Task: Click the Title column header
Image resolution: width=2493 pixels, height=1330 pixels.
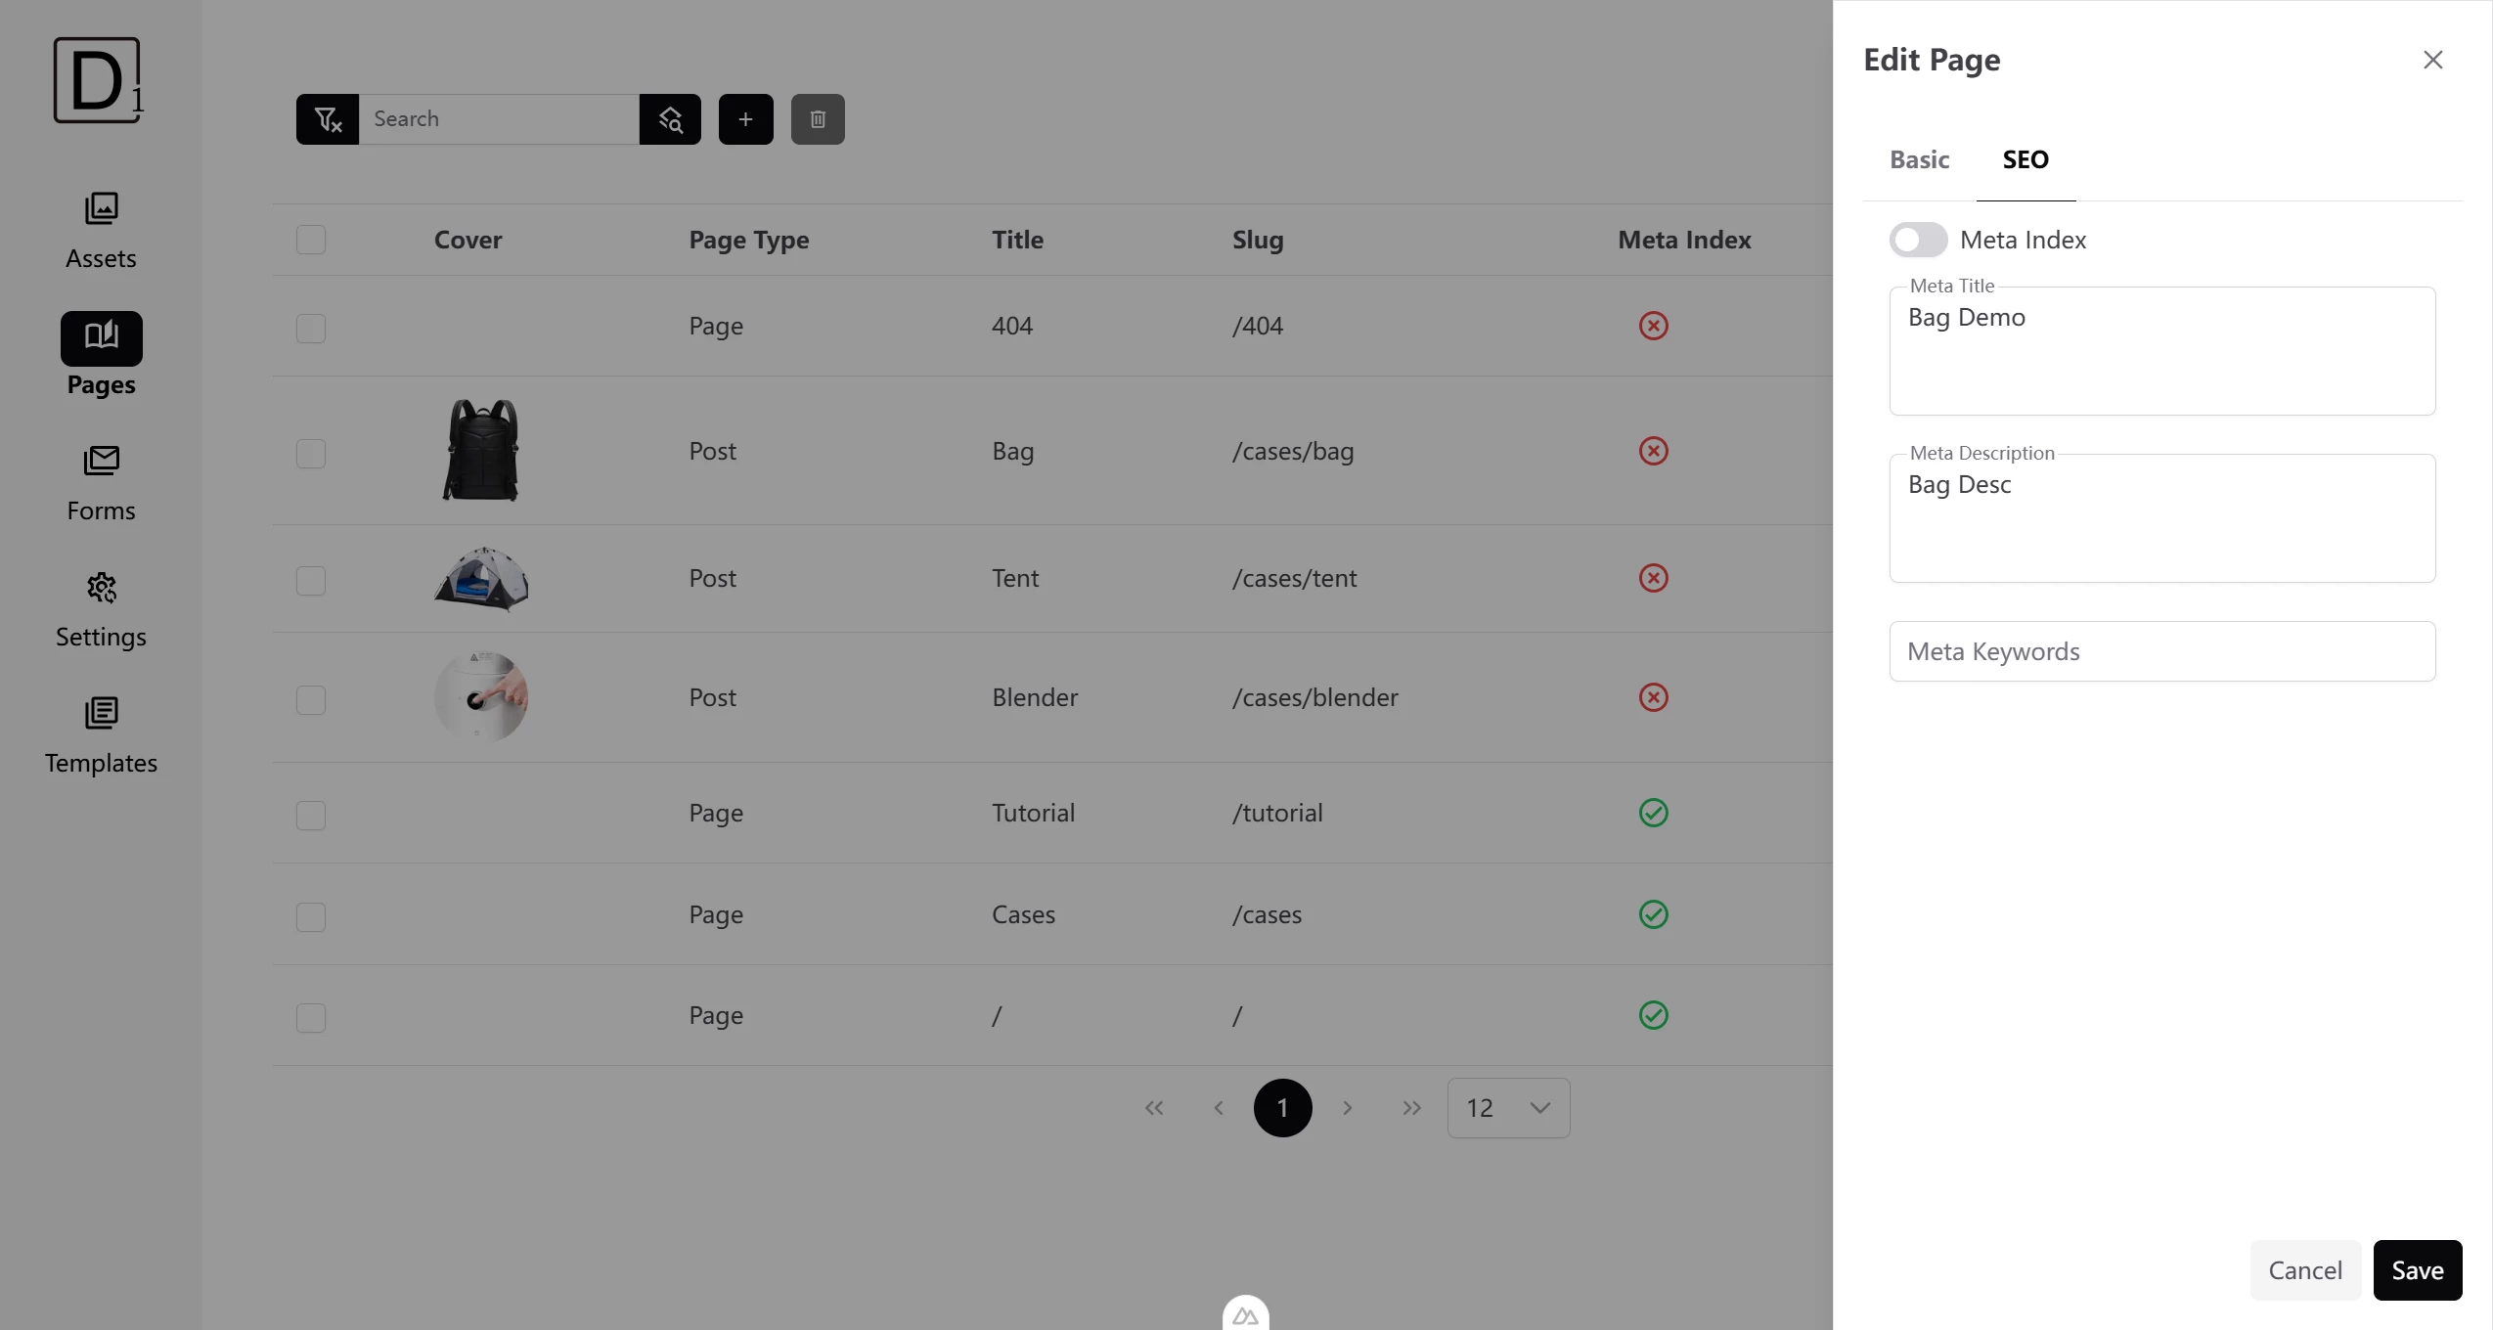Action: [1017, 240]
